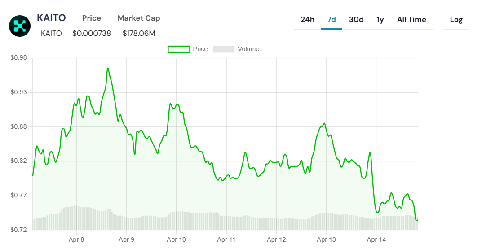Click the Price legend label
The image size is (482, 248).
pos(200,49)
